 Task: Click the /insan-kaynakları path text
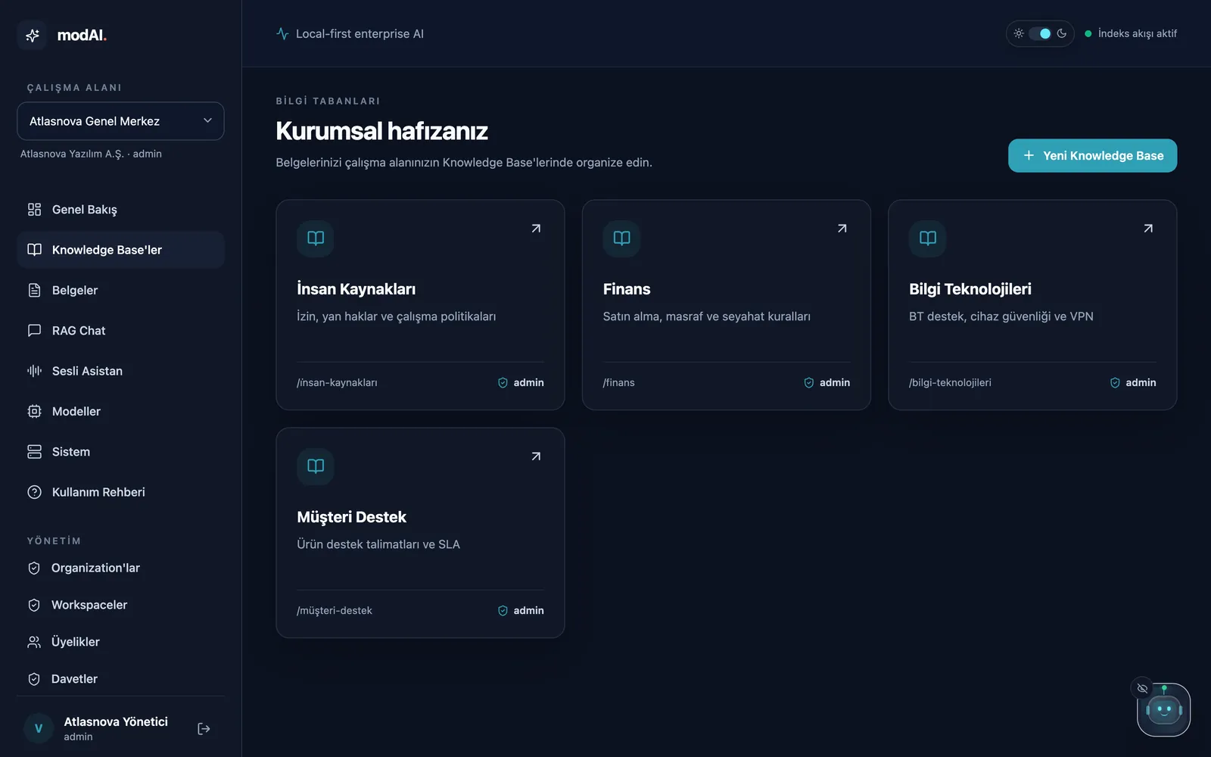(337, 383)
